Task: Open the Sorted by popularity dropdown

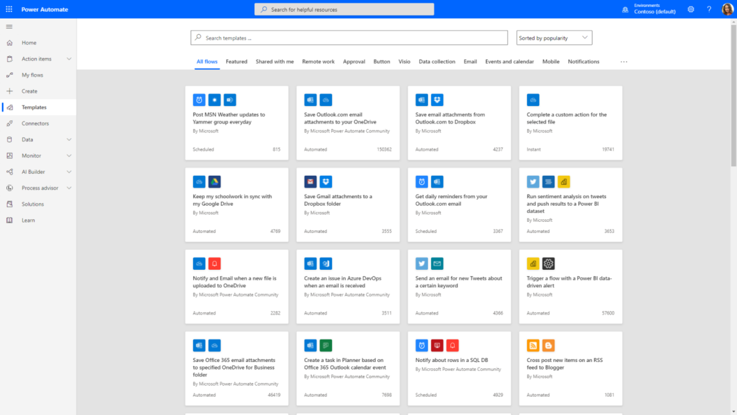Action: click(x=553, y=37)
